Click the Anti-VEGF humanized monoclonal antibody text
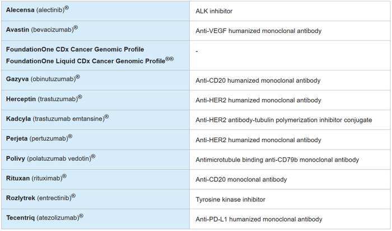Image resolution: width=392 pixels, height=231 pixels. point(258,30)
